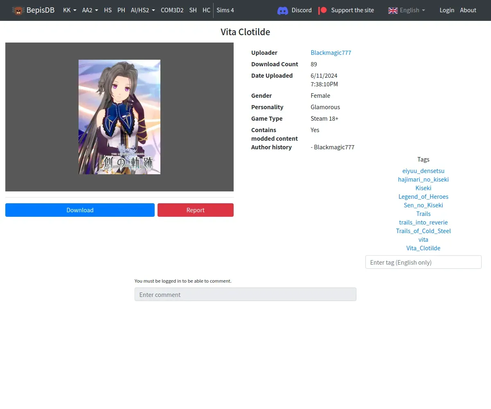Open the Sims 4 section
Viewport: 491px width, 409px height.
coord(225,10)
